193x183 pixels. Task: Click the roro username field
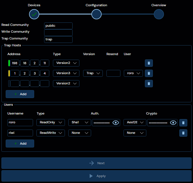(20, 122)
